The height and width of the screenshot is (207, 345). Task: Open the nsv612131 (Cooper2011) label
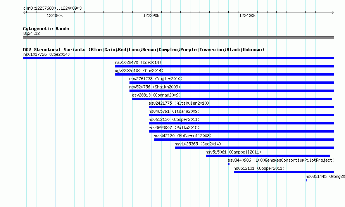(x=259, y=168)
